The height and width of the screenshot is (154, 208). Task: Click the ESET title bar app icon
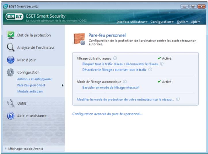pyautogui.click(x=5, y=6)
